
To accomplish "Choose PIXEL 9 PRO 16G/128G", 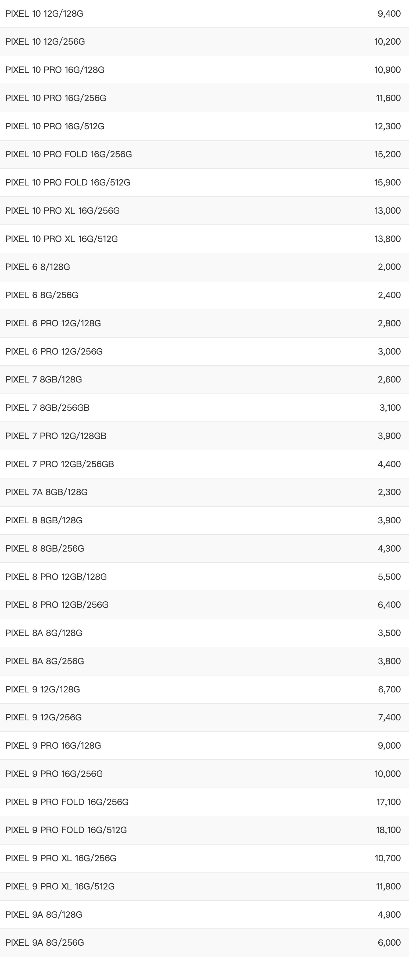I will 53,746.
